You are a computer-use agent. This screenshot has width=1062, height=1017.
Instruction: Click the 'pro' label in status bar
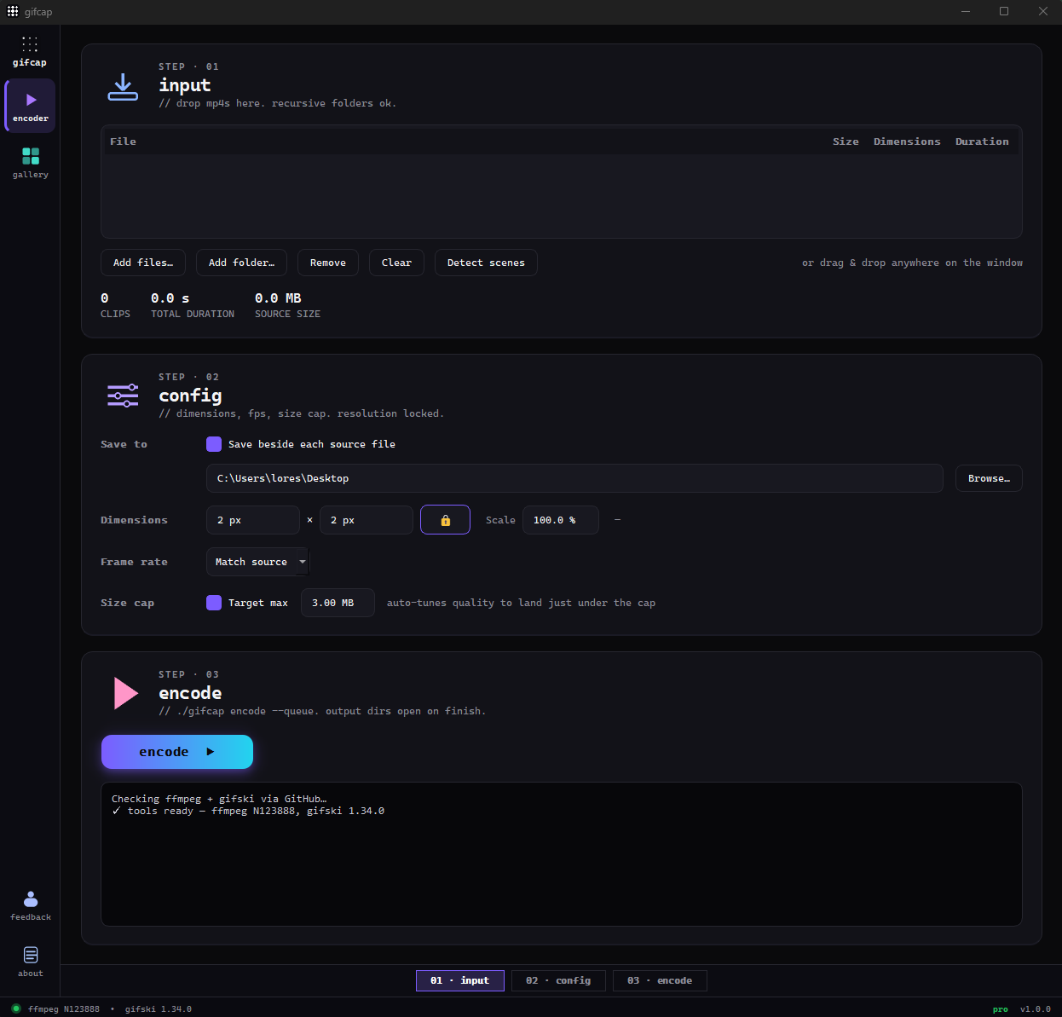pos(1001,1009)
